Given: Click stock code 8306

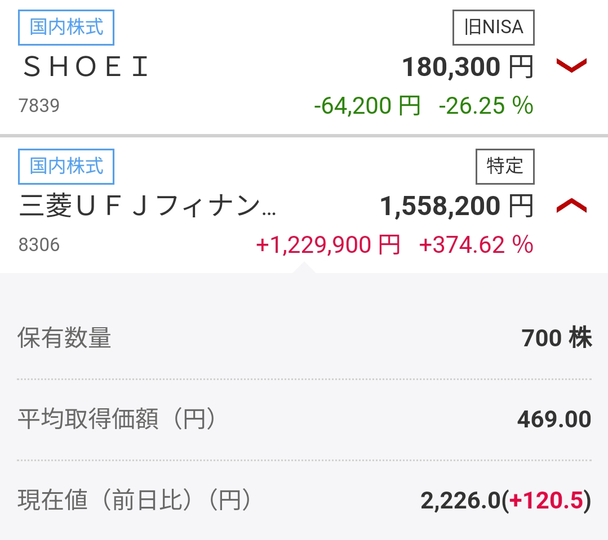Looking at the screenshot, I should [x=39, y=245].
